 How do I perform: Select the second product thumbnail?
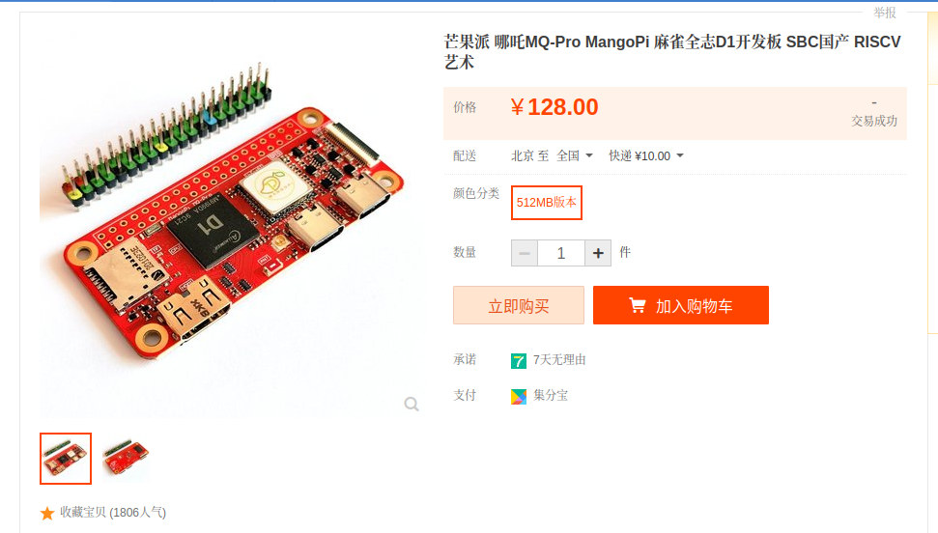click(125, 459)
